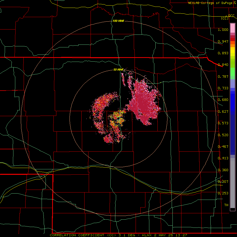Click the 0.467 scale value
Image resolution: width=237 pixels, height=237 pixels.
point(223,147)
